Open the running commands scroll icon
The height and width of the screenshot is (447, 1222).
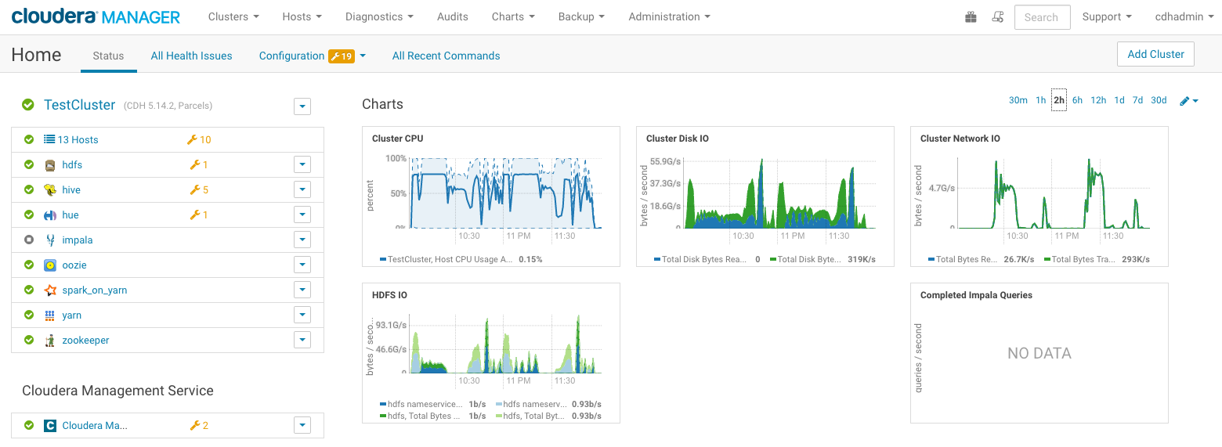[997, 17]
